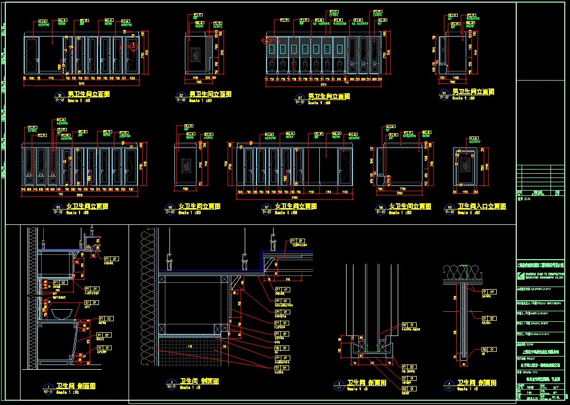
Task: Pick the section 3 tag bubble
Action: pos(339,386)
